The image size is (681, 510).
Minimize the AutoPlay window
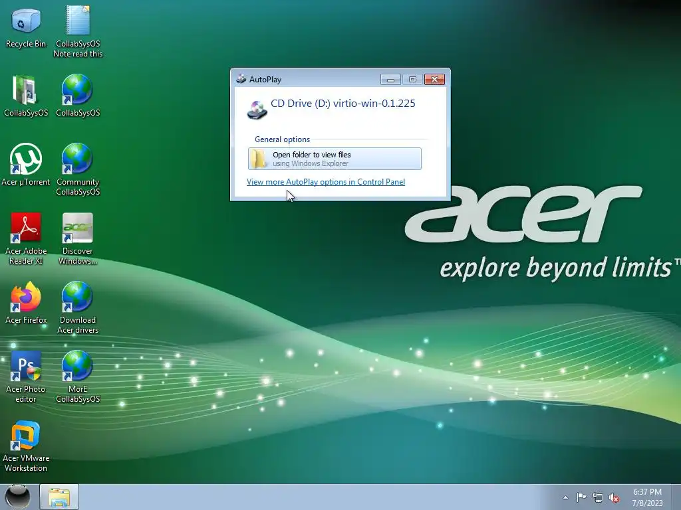[x=390, y=80]
